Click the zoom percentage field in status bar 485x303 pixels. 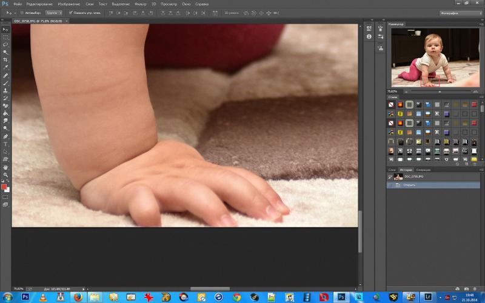[x=19, y=289]
